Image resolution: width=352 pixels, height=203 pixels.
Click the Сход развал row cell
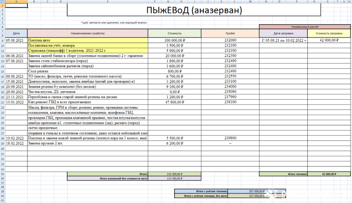[88, 71]
